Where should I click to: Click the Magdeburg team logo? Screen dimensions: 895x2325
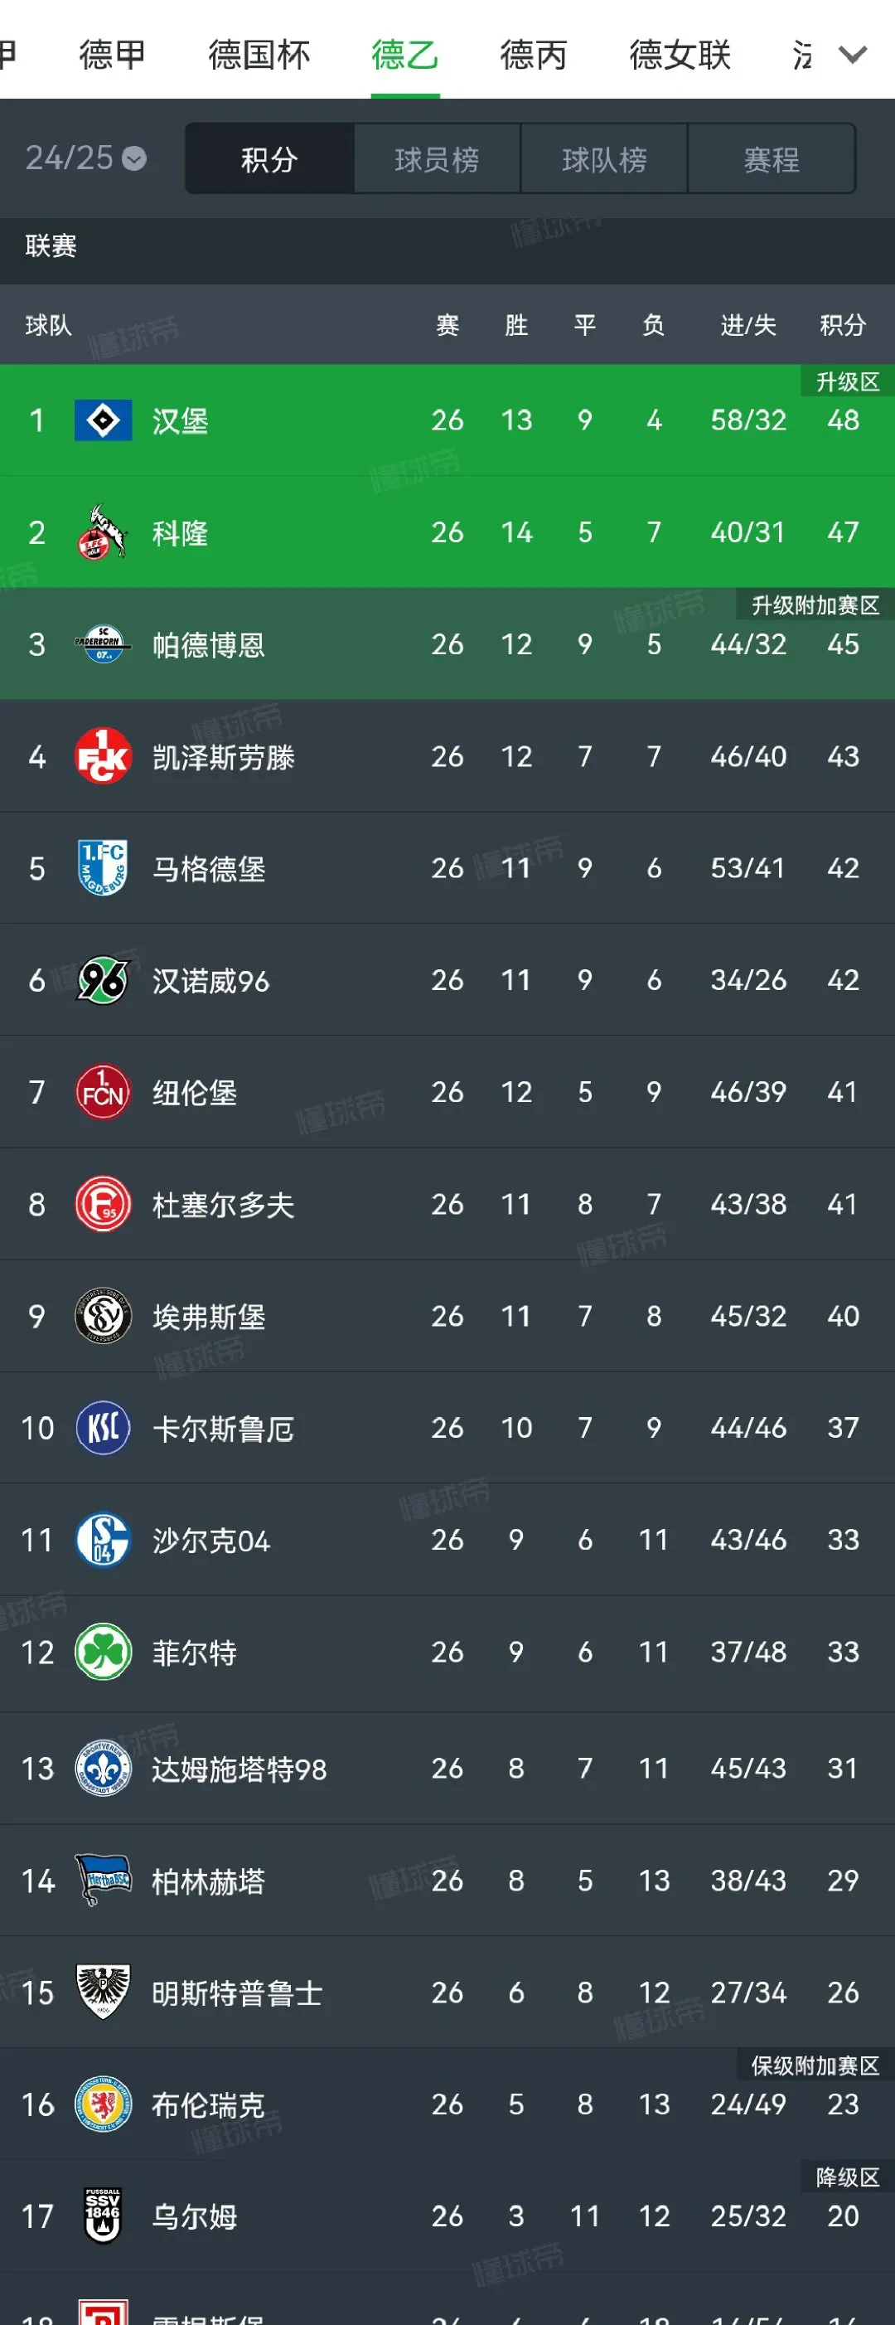(102, 868)
